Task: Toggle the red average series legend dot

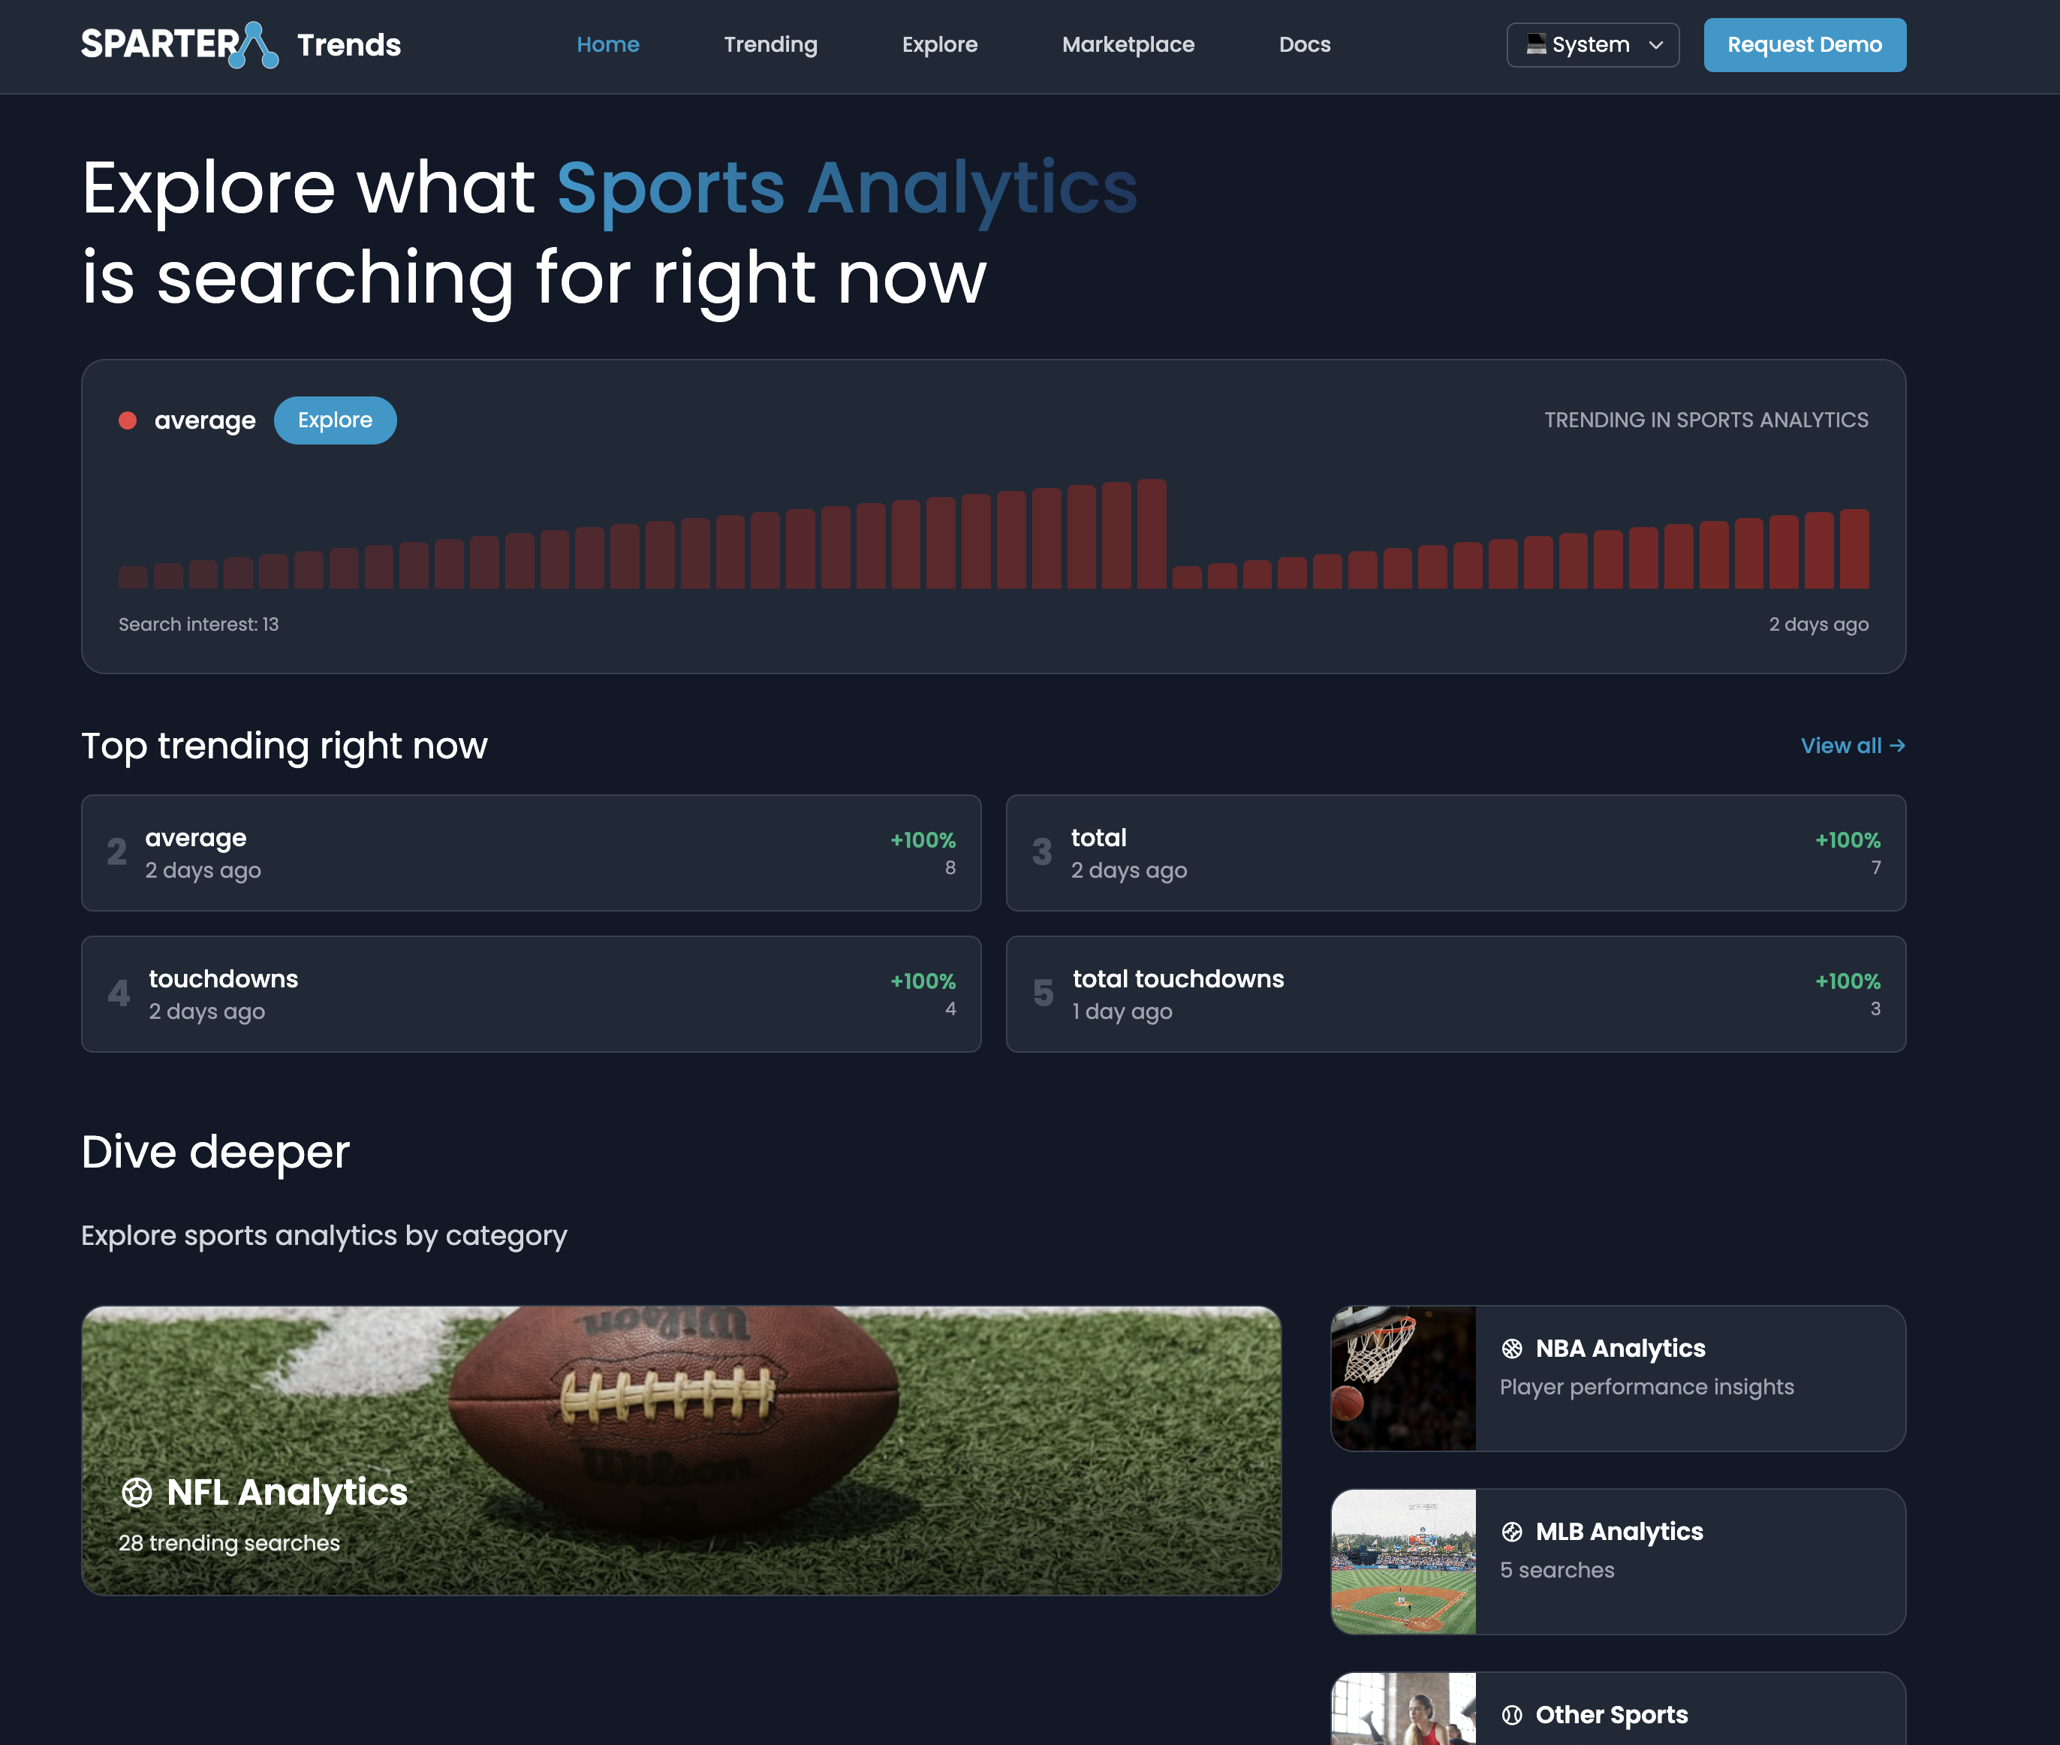Action: 128,420
